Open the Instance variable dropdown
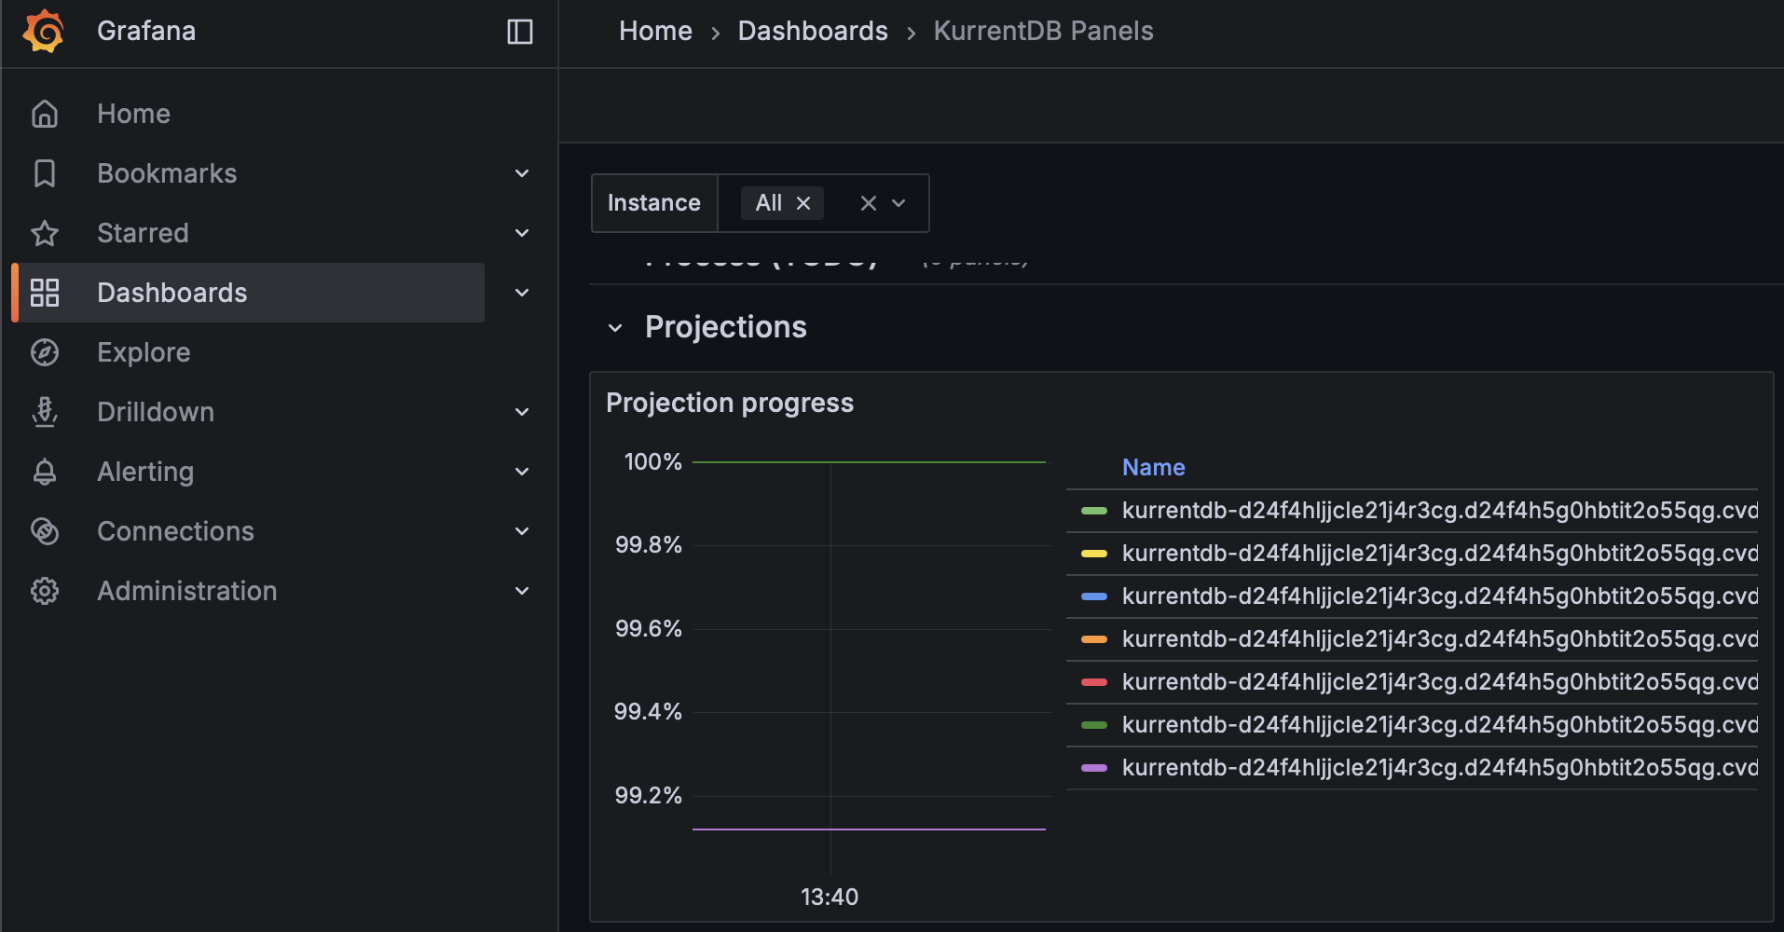The width and height of the screenshot is (1784, 932). click(x=899, y=203)
